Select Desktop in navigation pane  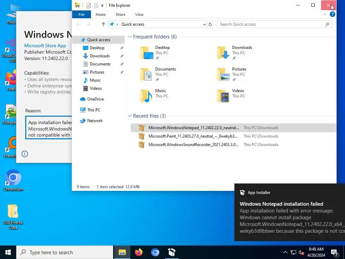(x=97, y=48)
